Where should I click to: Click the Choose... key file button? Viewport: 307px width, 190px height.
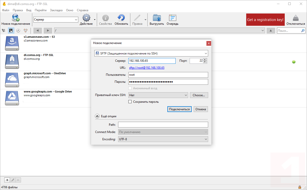point(199,95)
